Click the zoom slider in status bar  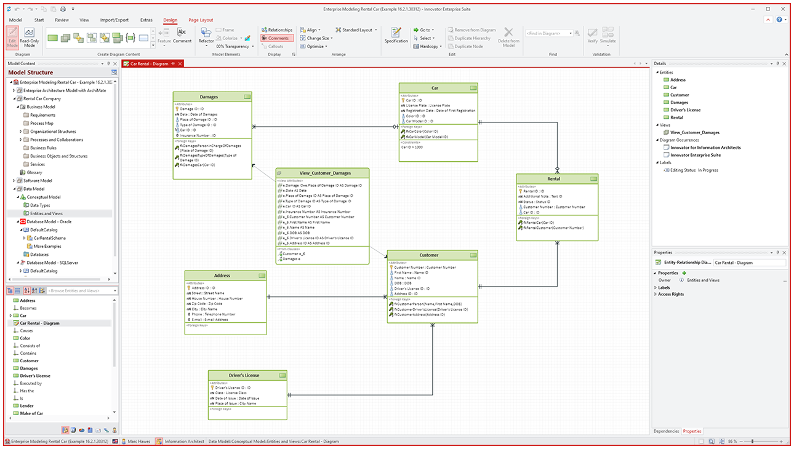click(752, 442)
